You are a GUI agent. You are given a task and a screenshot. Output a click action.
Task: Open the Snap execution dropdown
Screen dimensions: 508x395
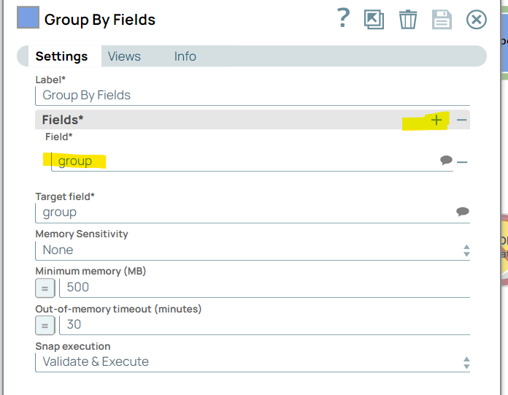252,361
